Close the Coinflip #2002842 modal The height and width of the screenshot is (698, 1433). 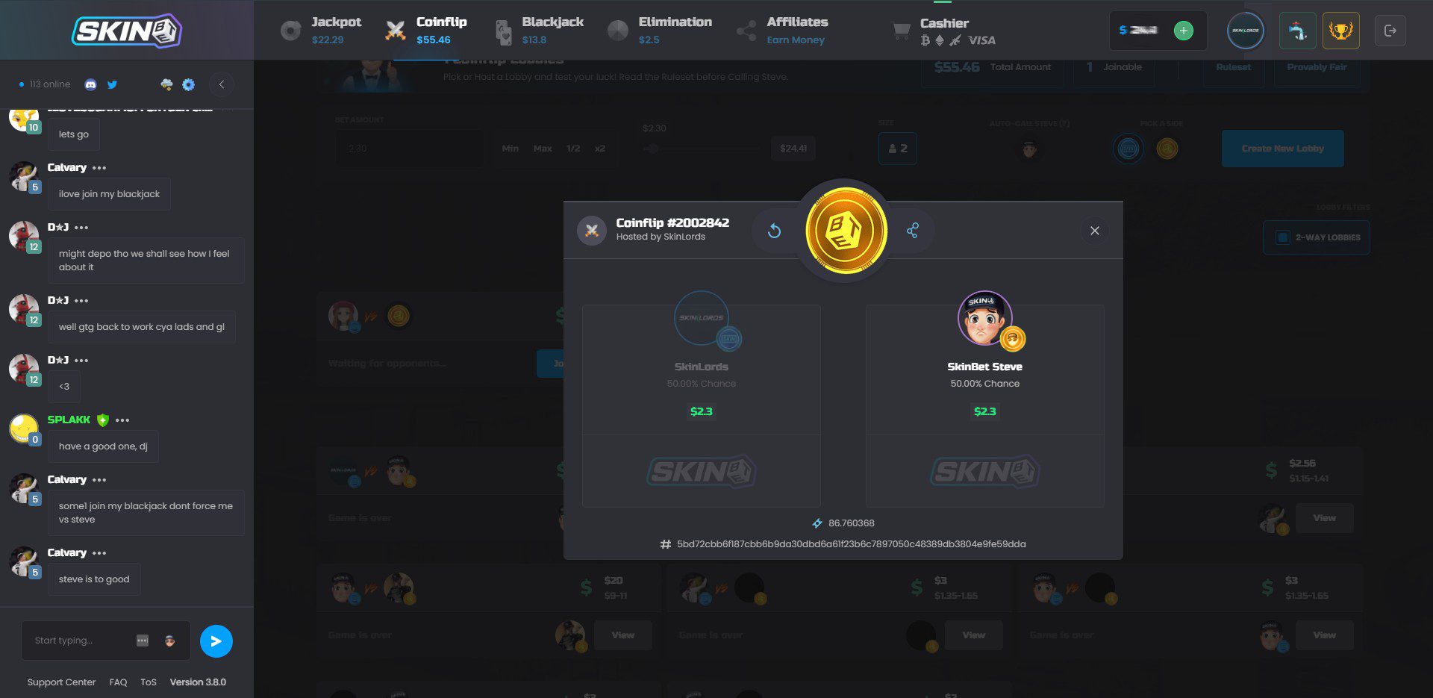pyautogui.click(x=1095, y=231)
